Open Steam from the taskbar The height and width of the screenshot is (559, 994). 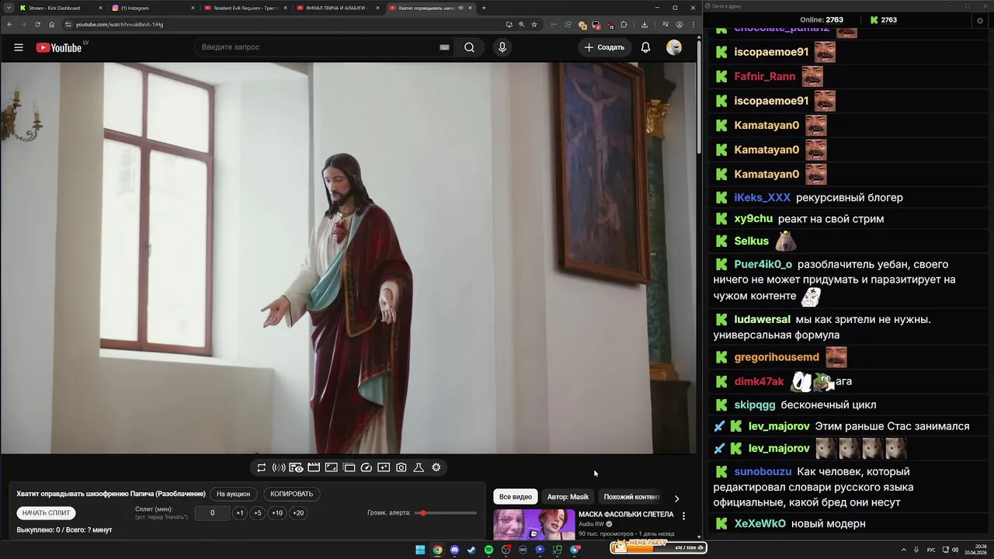click(x=471, y=550)
